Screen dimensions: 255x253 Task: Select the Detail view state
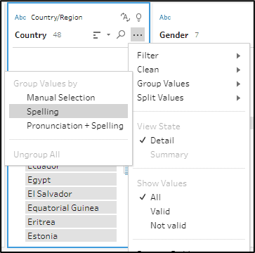tap(189, 141)
